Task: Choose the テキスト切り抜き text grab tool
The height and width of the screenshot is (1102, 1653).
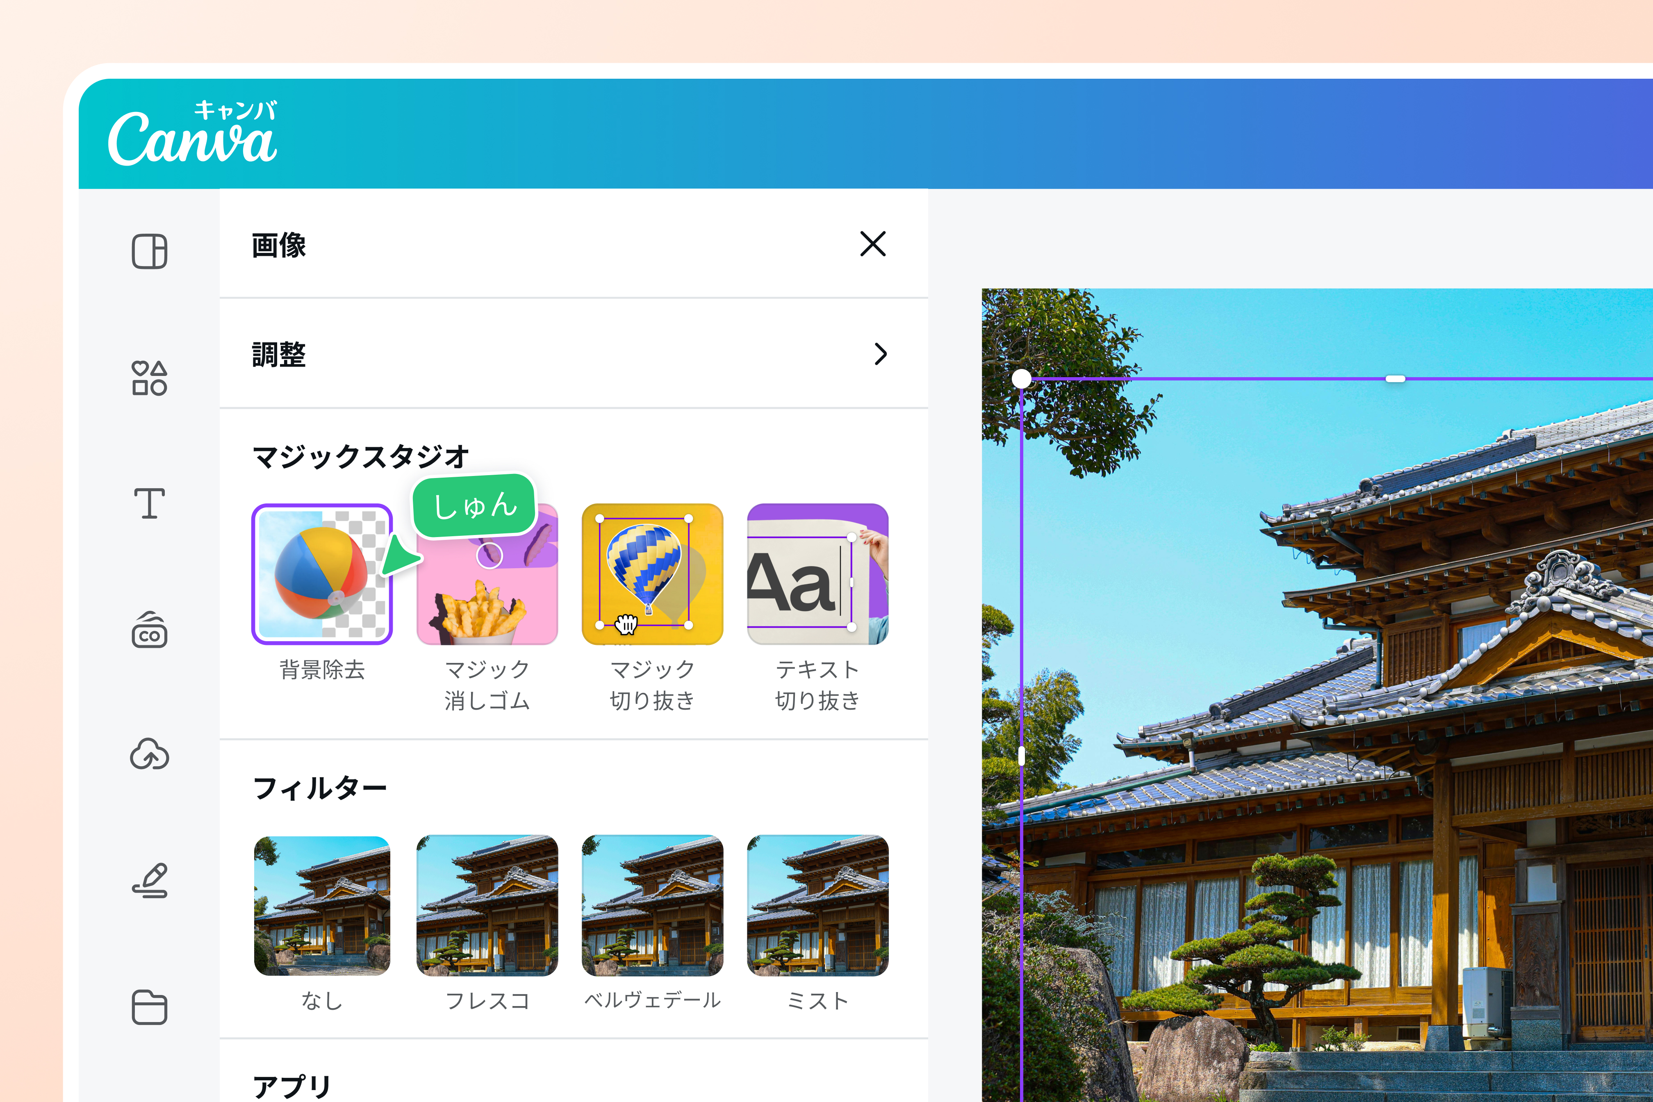Action: pos(817,574)
